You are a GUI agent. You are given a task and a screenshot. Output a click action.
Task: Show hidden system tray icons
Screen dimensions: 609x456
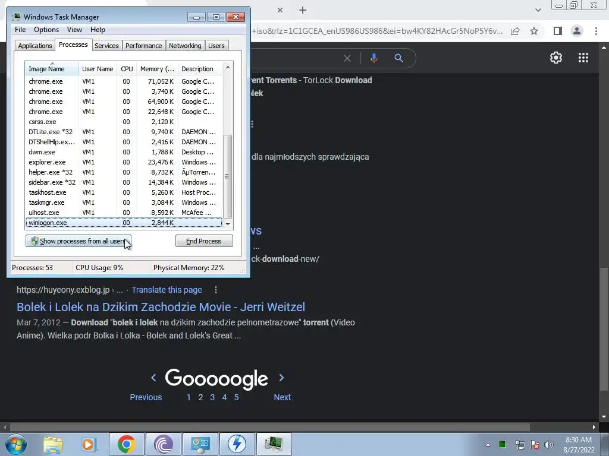(x=488, y=445)
